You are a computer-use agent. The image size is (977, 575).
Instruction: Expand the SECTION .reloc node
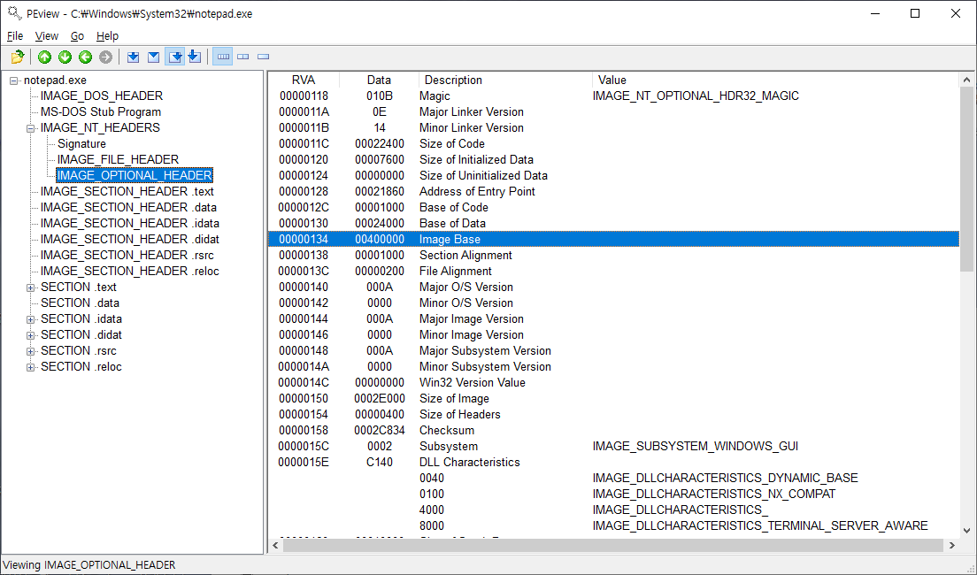tap(30, 367)
